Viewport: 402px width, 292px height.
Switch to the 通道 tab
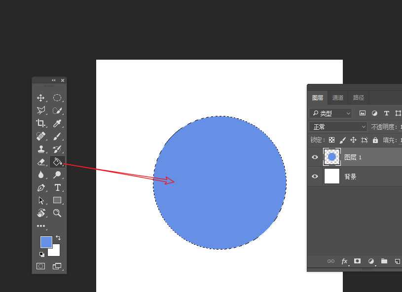tap(338, 98)
